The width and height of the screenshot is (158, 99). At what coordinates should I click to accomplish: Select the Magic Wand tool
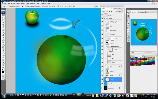pyautogui.click(x=3, y=22)
